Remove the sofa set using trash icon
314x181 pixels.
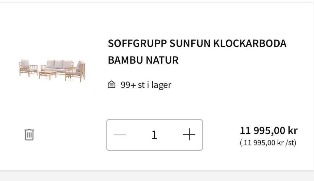click(29, 134)
